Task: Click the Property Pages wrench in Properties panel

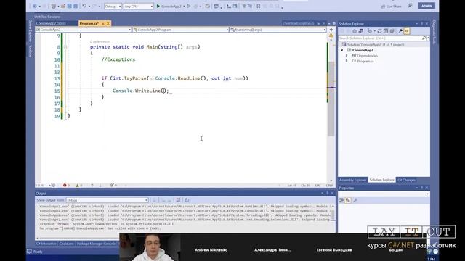Action: 355,200
